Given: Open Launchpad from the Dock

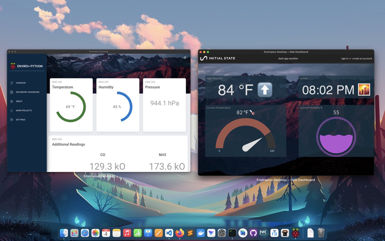Looking at the screenshot, I should pos(74,233).
